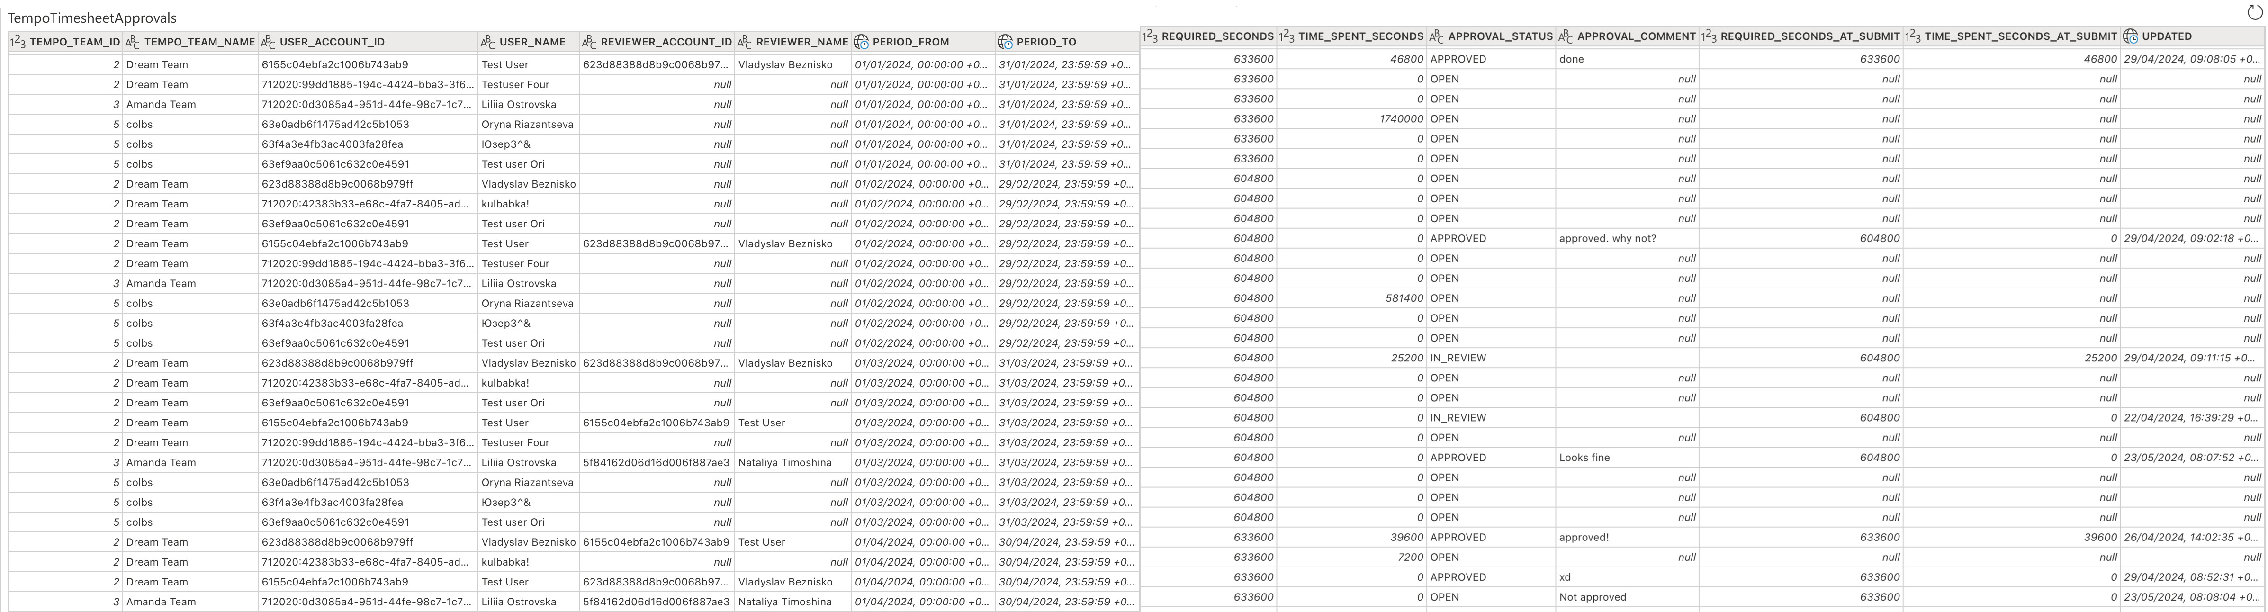Select an 'Amanda Team' cell in the grid
This screenshot has height=612, width=2268.
[161, 104]
